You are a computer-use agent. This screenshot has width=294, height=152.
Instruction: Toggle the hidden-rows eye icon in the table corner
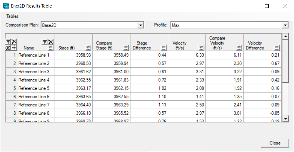[8, 48]
